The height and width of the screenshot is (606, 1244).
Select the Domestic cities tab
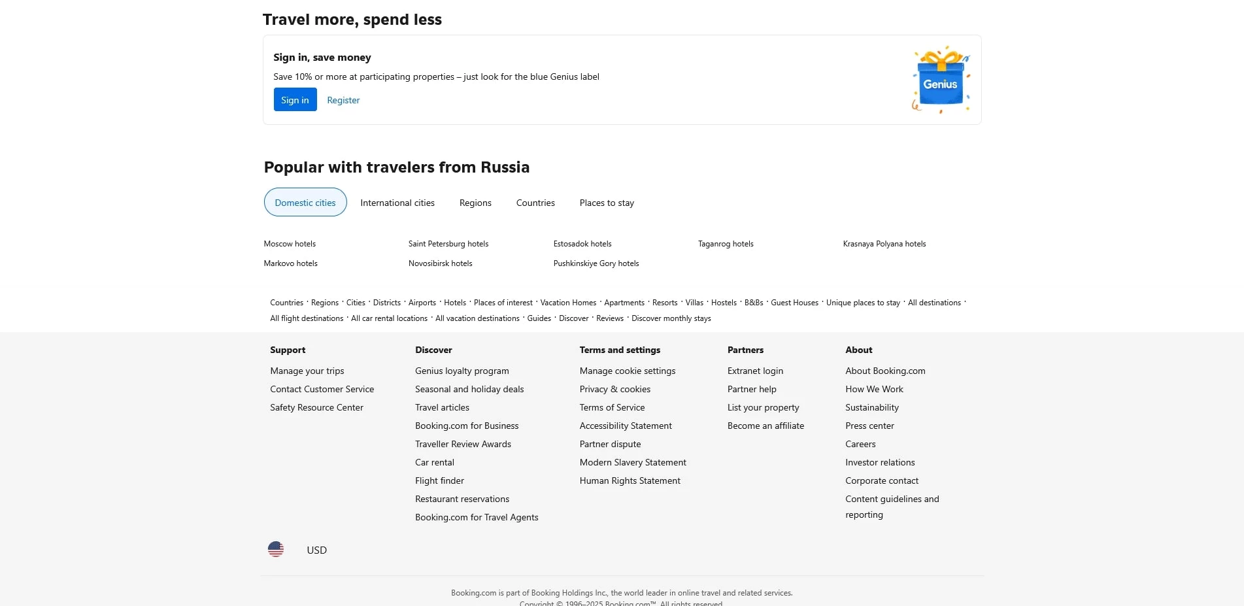click(305, 203)
